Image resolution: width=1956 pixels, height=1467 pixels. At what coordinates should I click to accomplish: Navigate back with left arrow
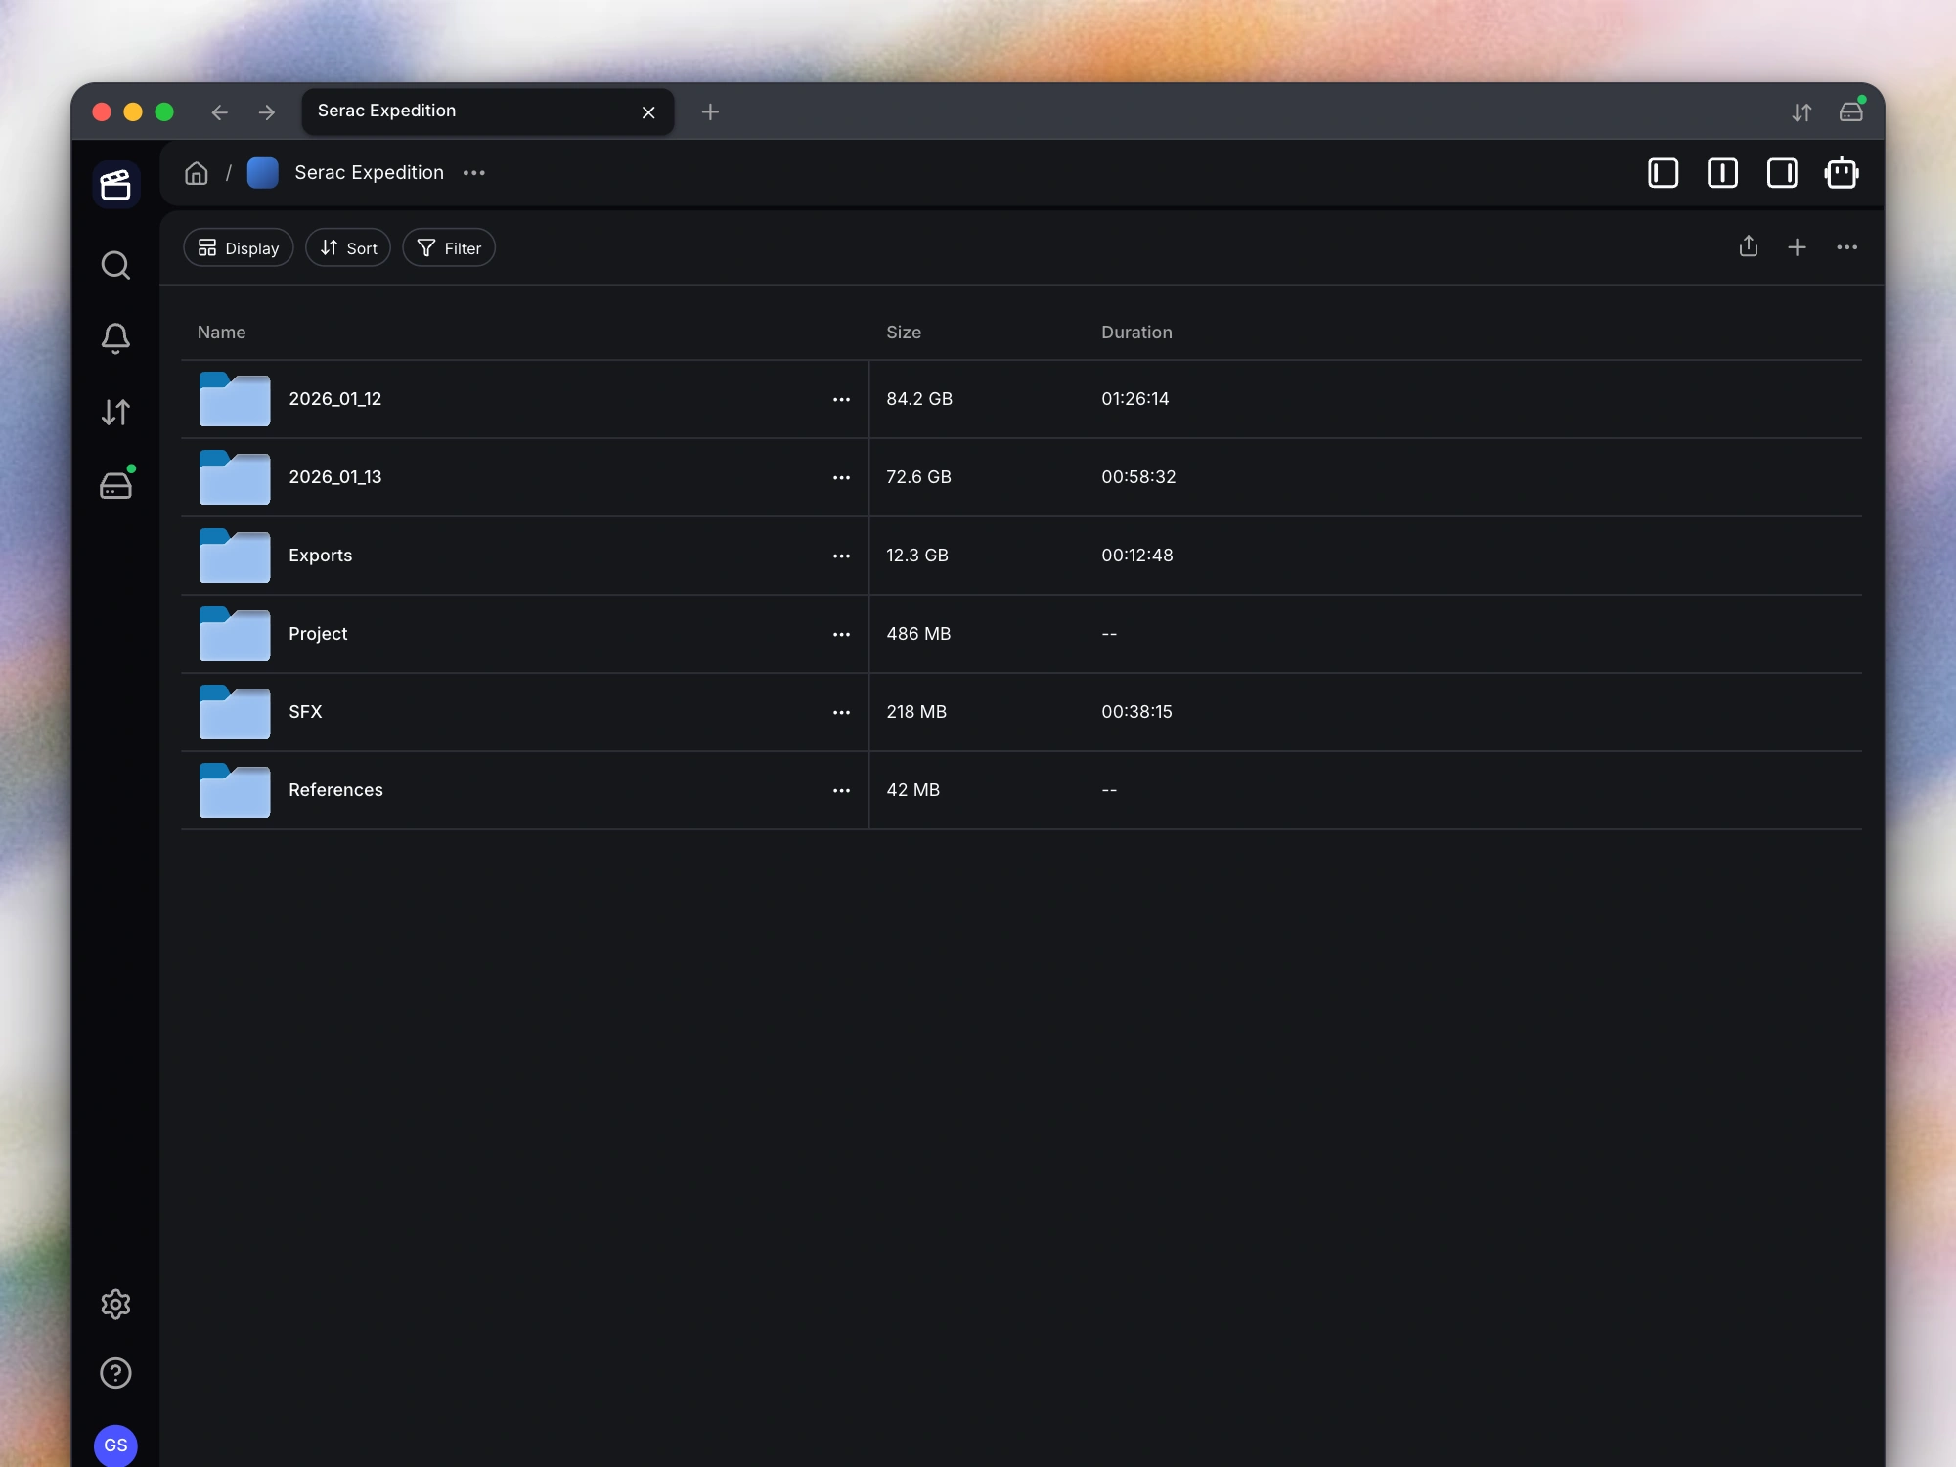219,112
